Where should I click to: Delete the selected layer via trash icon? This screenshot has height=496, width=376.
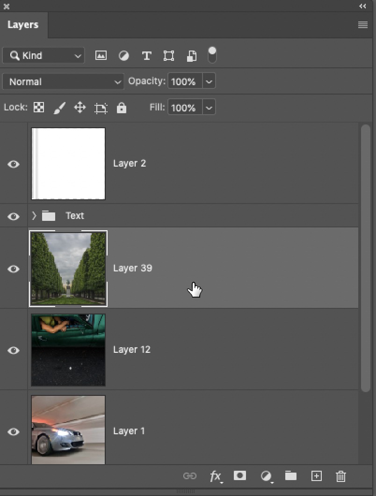340,476
